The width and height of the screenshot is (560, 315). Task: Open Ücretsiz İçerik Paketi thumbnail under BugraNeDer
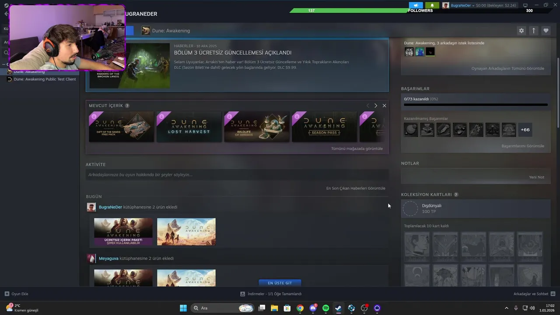pos(123,232)
